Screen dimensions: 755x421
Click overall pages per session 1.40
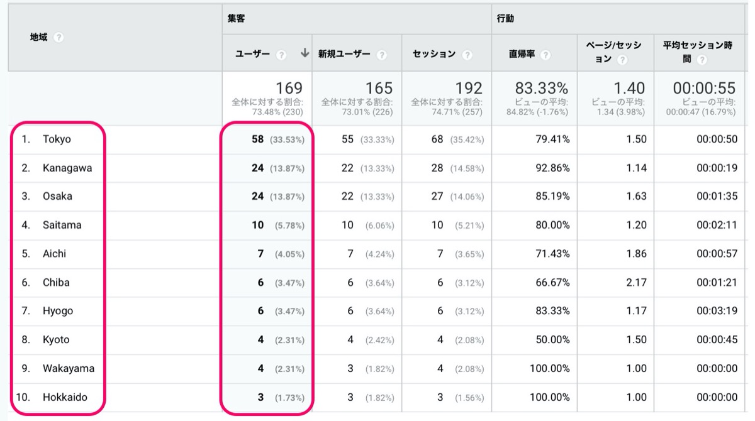[x=630, y=89]
